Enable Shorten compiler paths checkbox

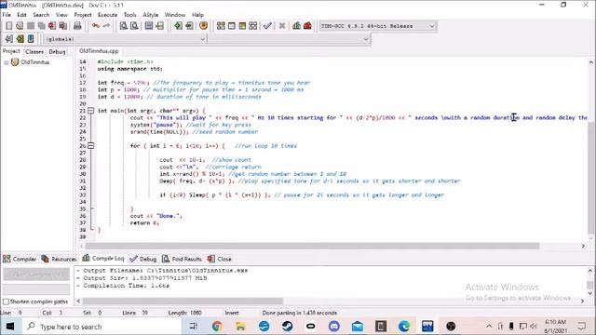(6, 301)
